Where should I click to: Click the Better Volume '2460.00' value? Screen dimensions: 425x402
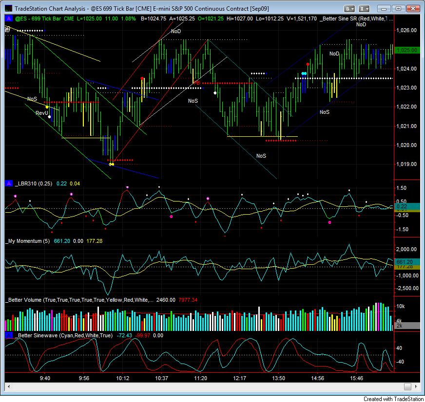(166, 300)
